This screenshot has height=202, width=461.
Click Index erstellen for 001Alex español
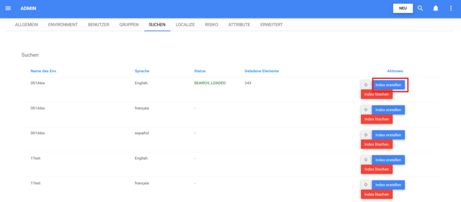point(388,135)
